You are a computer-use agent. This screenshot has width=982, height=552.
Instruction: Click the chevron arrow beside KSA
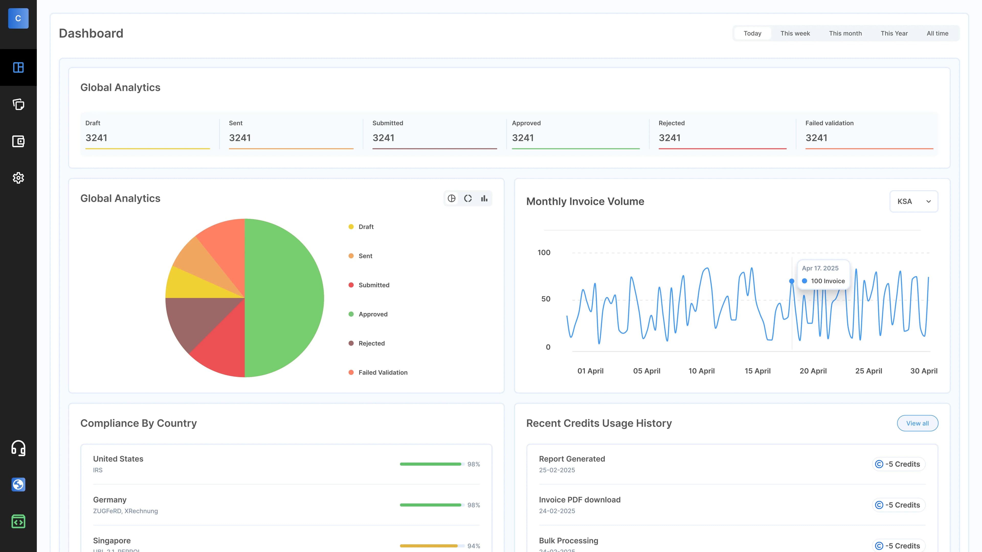[x=929, y=202]
